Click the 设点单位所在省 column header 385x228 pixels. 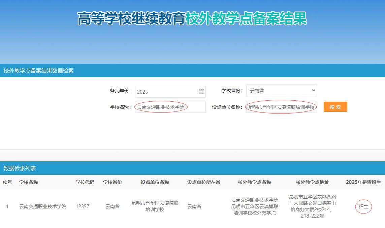pos(204,182)
